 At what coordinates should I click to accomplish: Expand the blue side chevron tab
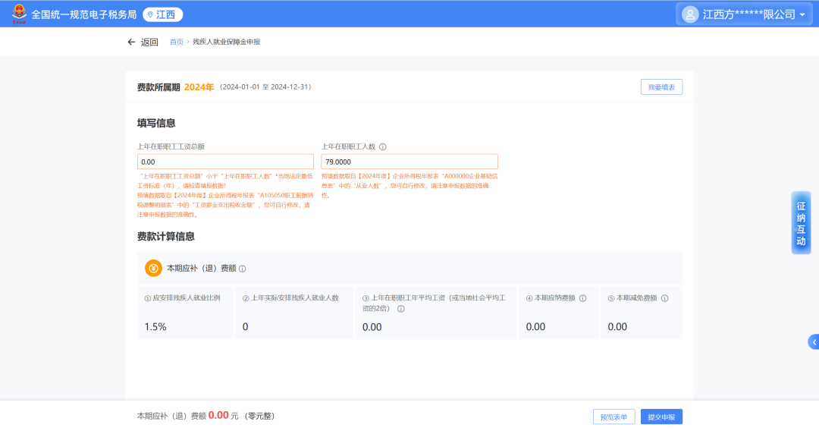click(x=813, y=342)
